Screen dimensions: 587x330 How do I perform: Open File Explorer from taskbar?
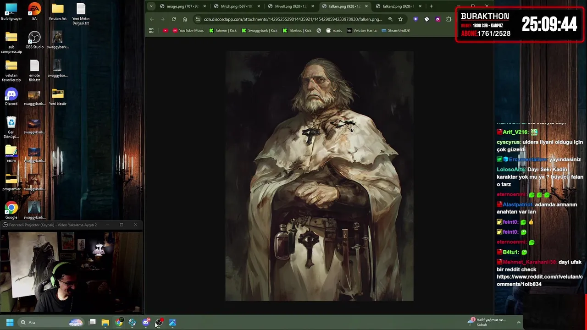click(105, 322)
